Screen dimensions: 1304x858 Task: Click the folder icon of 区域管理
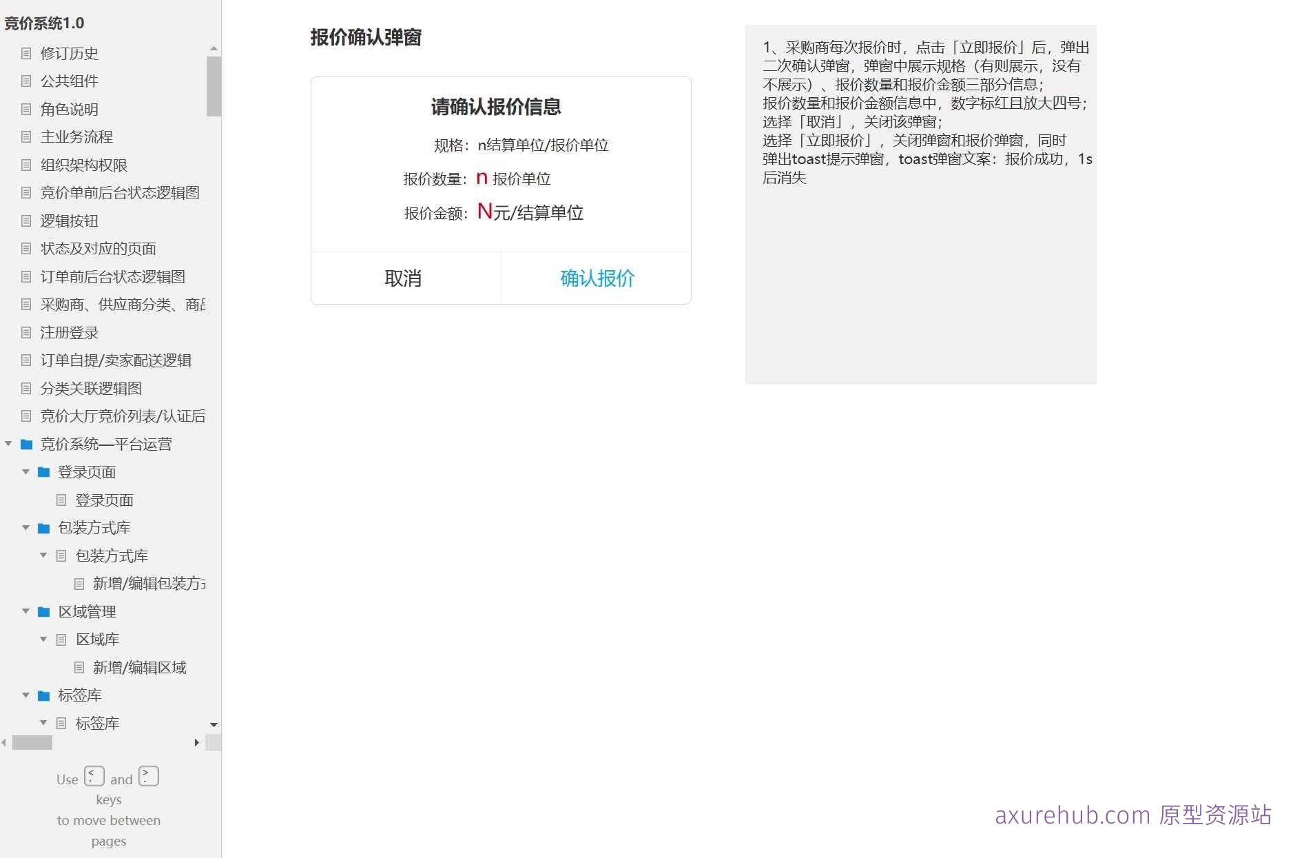(43, 611)
